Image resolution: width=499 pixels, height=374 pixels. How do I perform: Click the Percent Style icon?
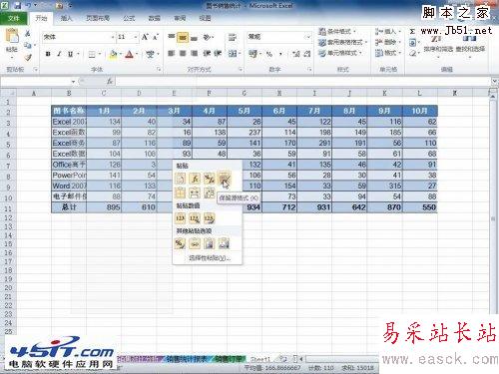point(269,54)
